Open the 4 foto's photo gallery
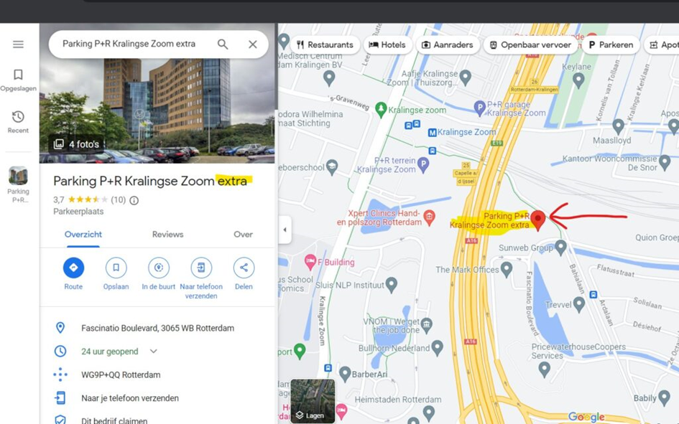679x424 pixels. coord(76,144)
